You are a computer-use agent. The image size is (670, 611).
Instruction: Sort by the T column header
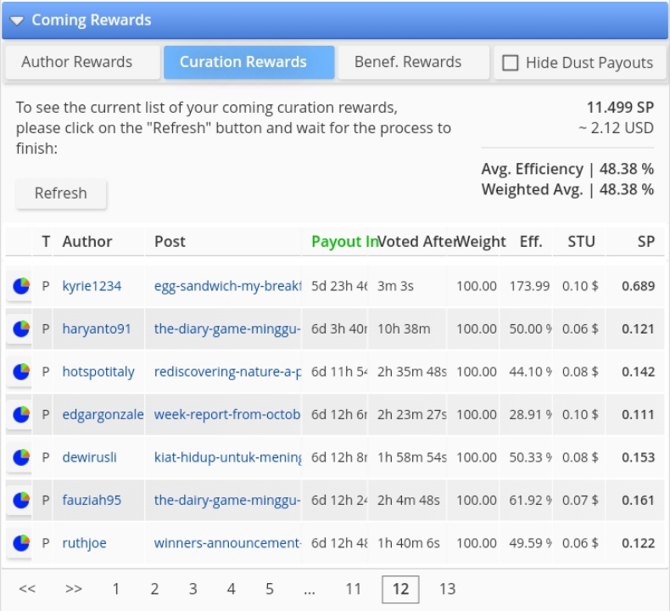[46, 242]
